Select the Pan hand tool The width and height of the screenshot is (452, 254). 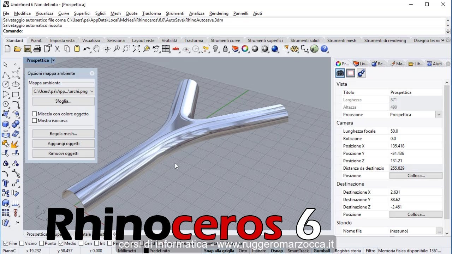pos(96,49)
